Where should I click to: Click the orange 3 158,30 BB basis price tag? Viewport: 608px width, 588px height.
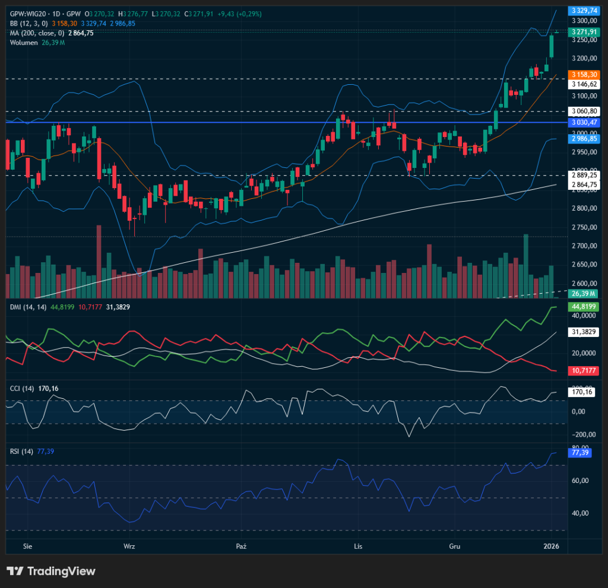click(x=584, y=74)
